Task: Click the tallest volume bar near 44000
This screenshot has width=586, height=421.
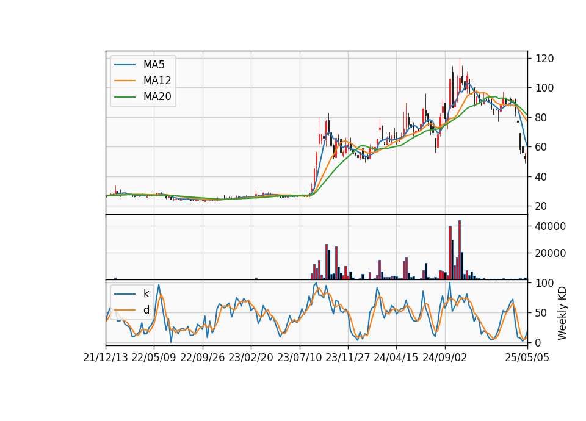Action: coord(460,250)
